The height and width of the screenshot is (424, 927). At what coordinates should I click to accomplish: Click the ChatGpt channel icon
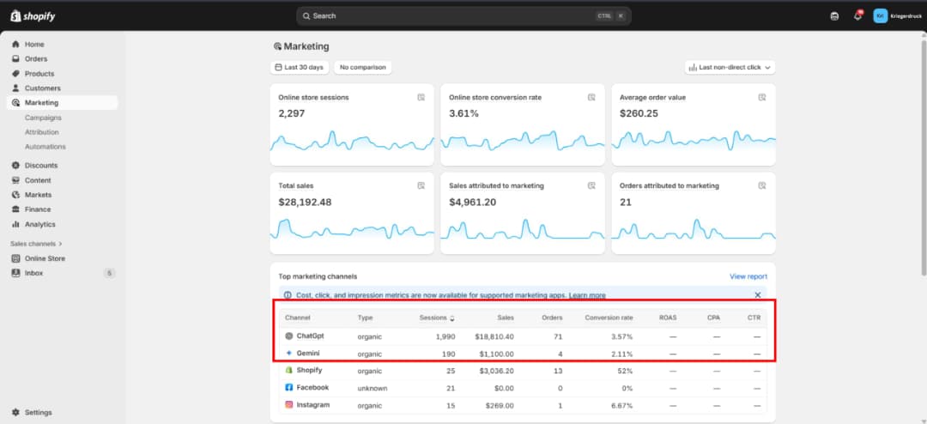(x=289, y=336)
